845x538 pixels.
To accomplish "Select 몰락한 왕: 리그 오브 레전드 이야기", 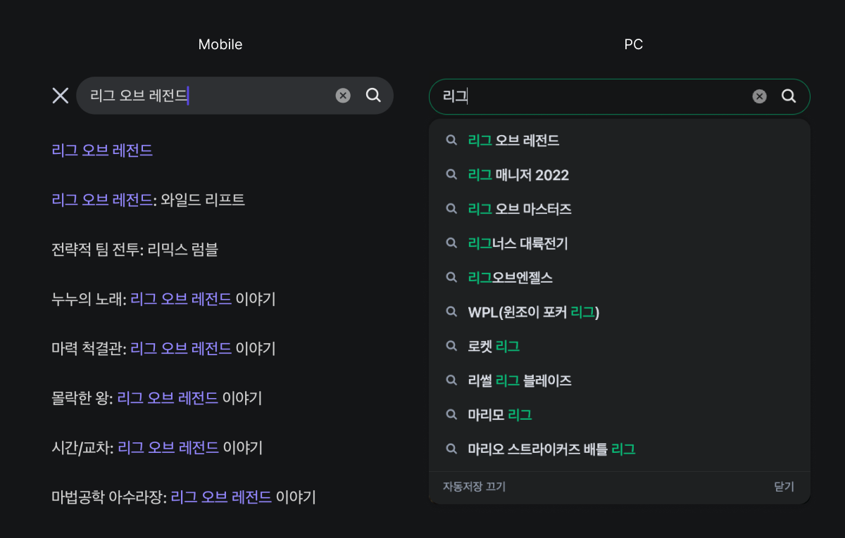I will point(157,398).
